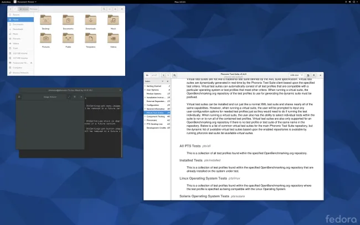Open the Videos folder icon in file grid
Viewport: 360px width, 225px height.
[113, 38]
